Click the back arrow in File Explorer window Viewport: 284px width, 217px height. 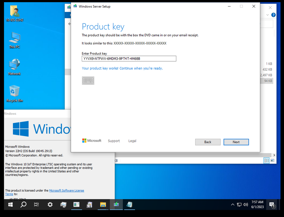tap(69, 24)
